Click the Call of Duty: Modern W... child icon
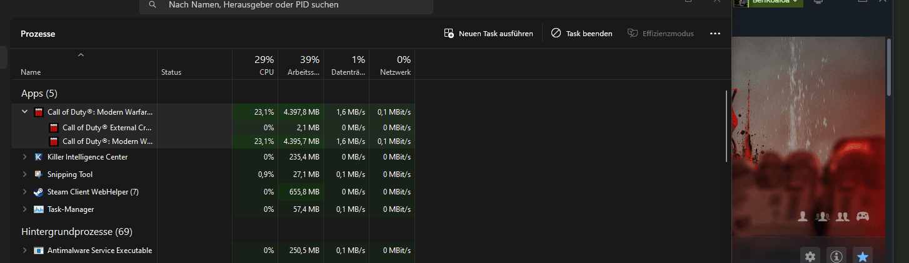Image resolution: width=909 pixels, height=263 pixels. coord(54,141)
